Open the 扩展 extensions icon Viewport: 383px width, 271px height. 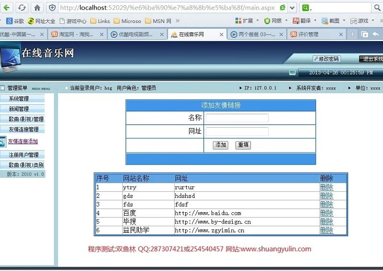[x=238, y=21]
